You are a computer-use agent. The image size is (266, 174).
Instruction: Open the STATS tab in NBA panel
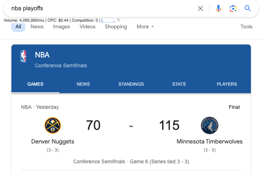pos(179,84)
